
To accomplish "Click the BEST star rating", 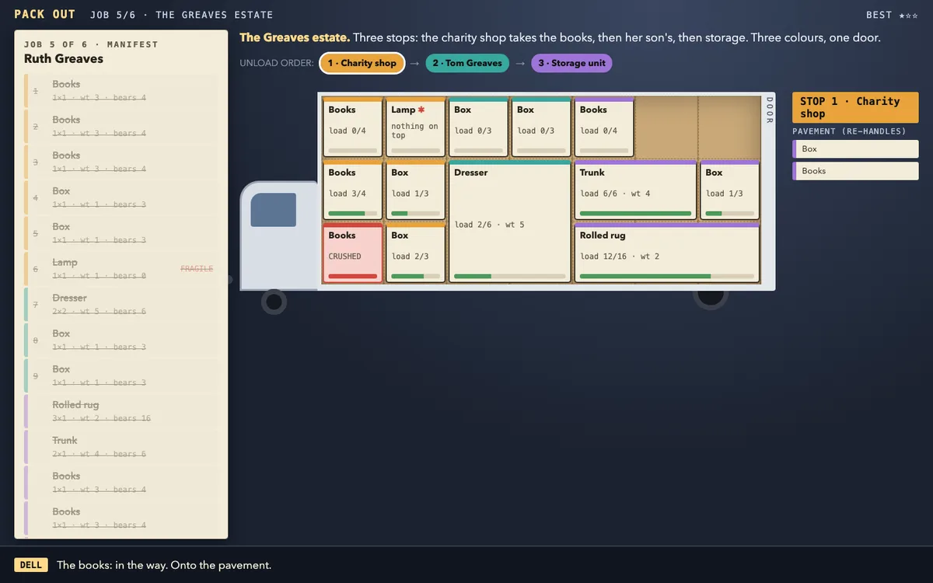I will pos(908,16).
